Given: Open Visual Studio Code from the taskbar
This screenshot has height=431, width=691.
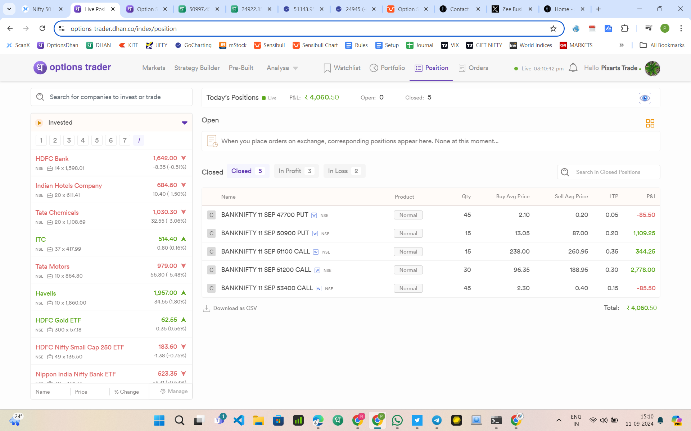Looking at the screenshot, I should coord(239,420).
